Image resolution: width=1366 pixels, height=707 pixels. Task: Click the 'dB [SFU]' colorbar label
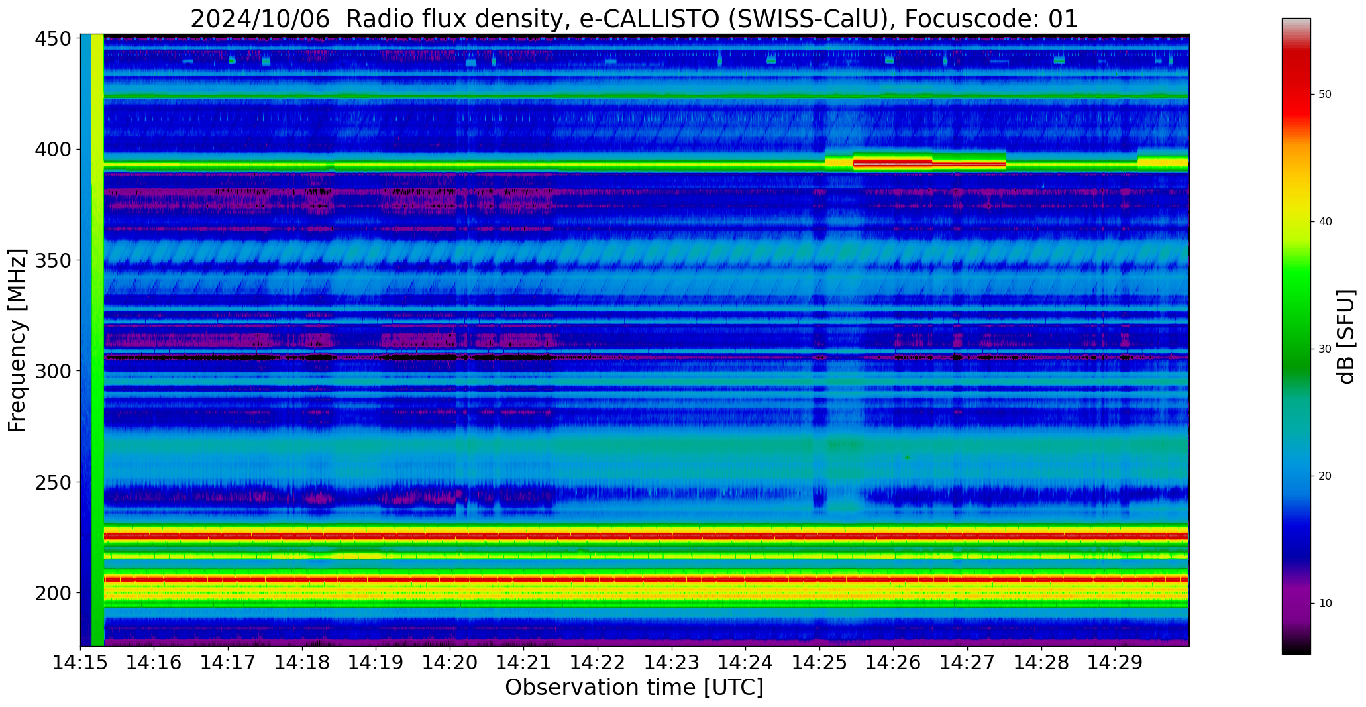coord(1345,337)
